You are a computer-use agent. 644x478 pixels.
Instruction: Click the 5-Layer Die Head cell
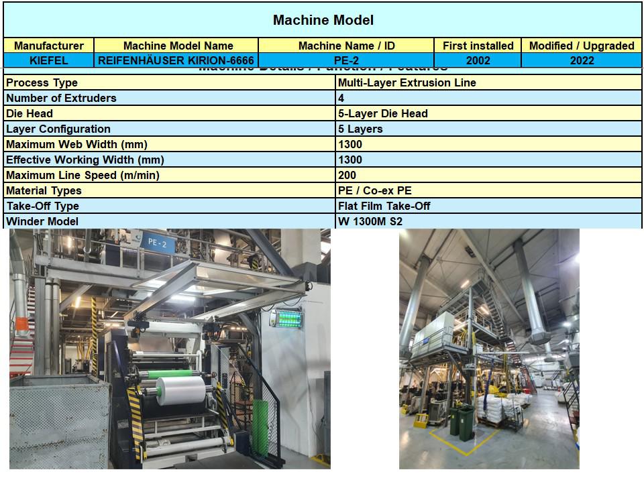click(488, 113)
